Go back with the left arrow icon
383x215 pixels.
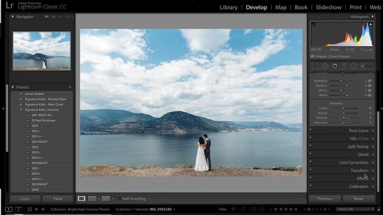pyautogui.click(x=37, y=209)
